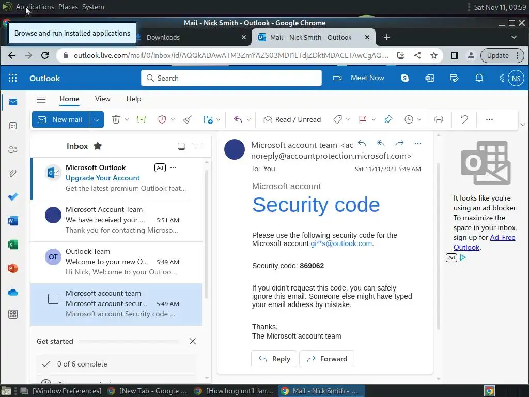Click the Chrome Update button
The image size is (529, 397).
pos(502,55)
